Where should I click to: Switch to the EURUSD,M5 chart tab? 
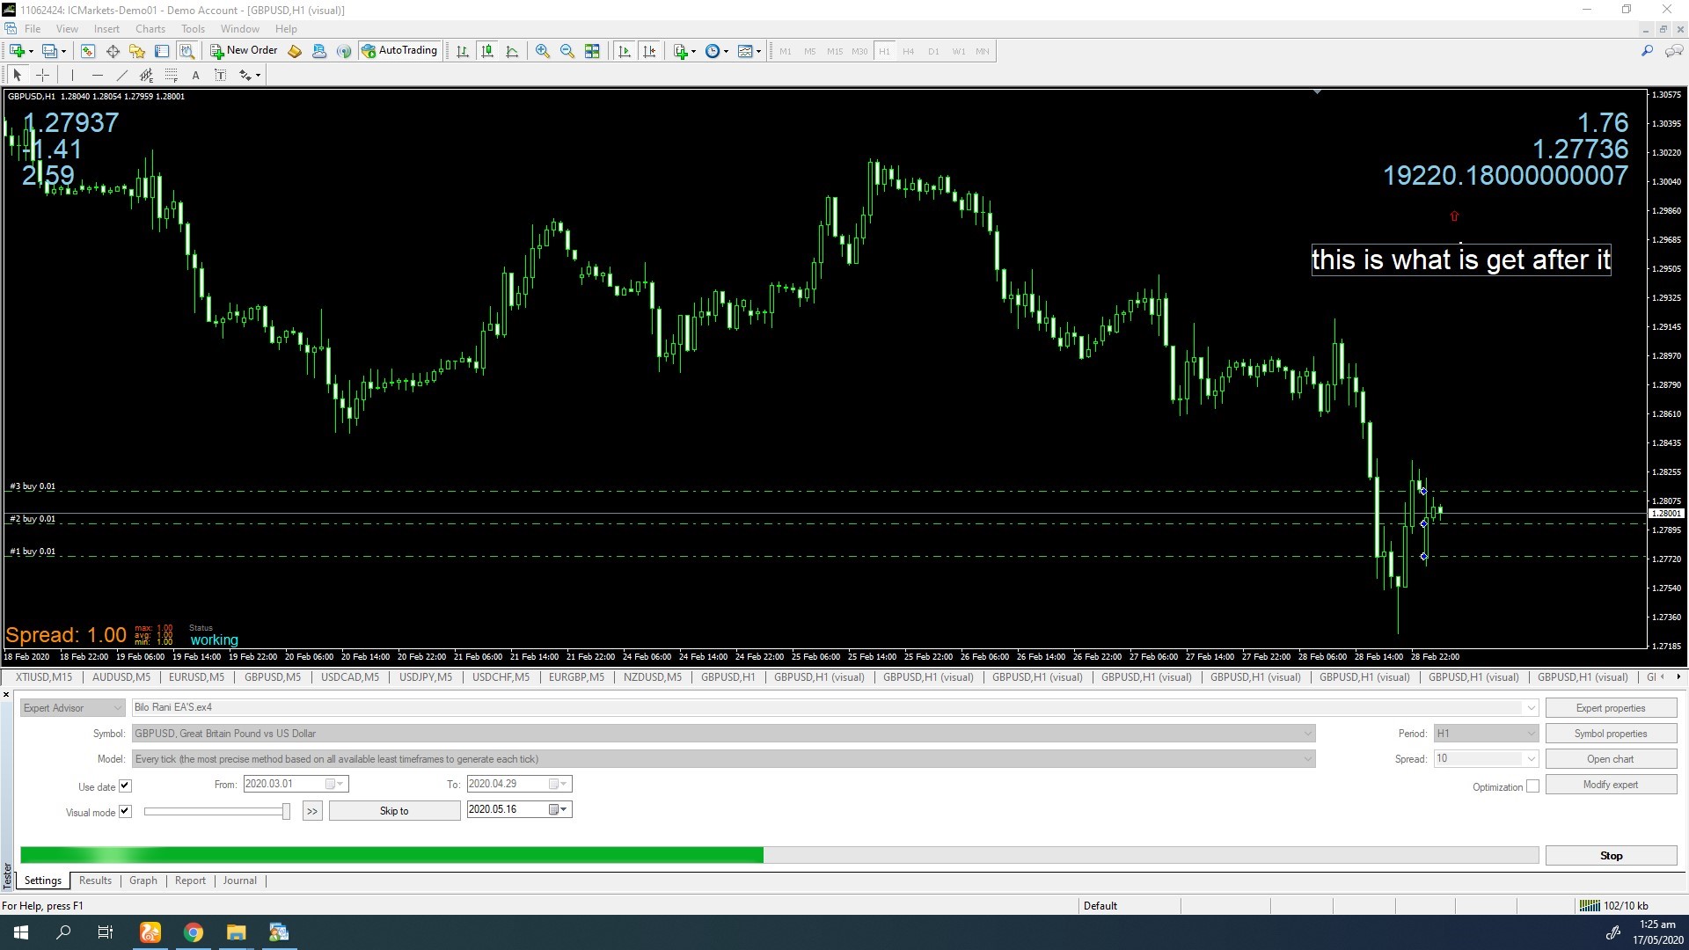pyautogui.click(x=196, y=677)
